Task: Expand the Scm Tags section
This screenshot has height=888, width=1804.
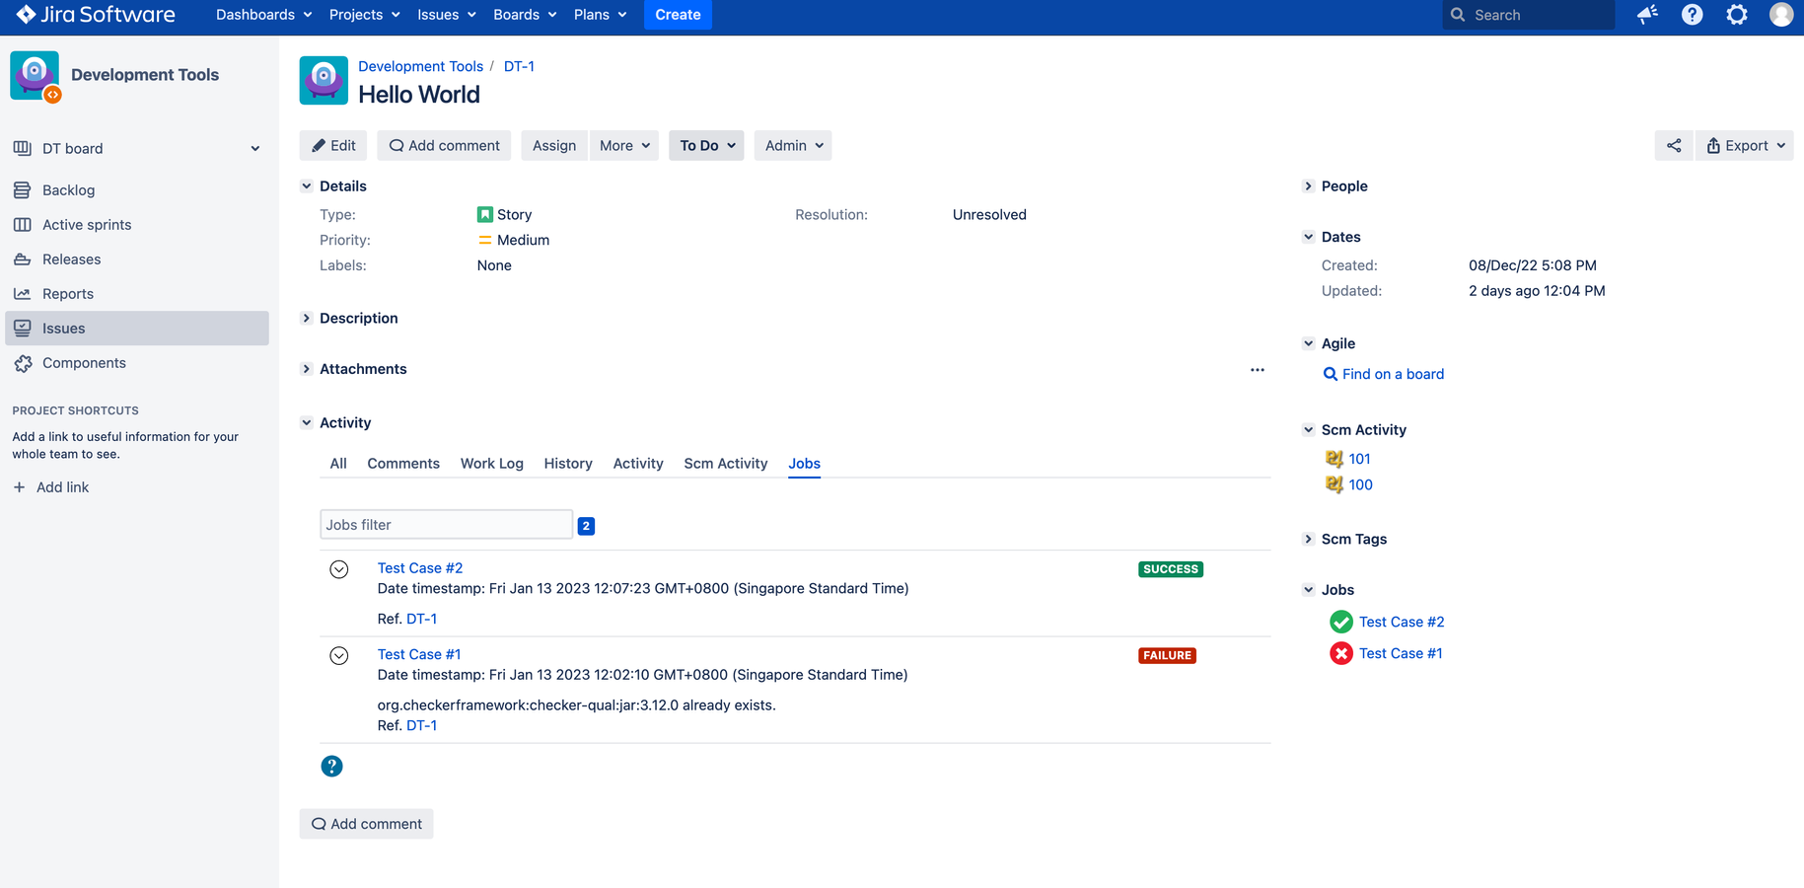Action: coord(1308,539)
